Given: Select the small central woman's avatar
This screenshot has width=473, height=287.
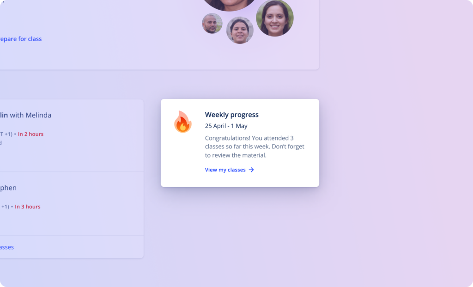Looking at the screenshot, I should click(240, 30).
